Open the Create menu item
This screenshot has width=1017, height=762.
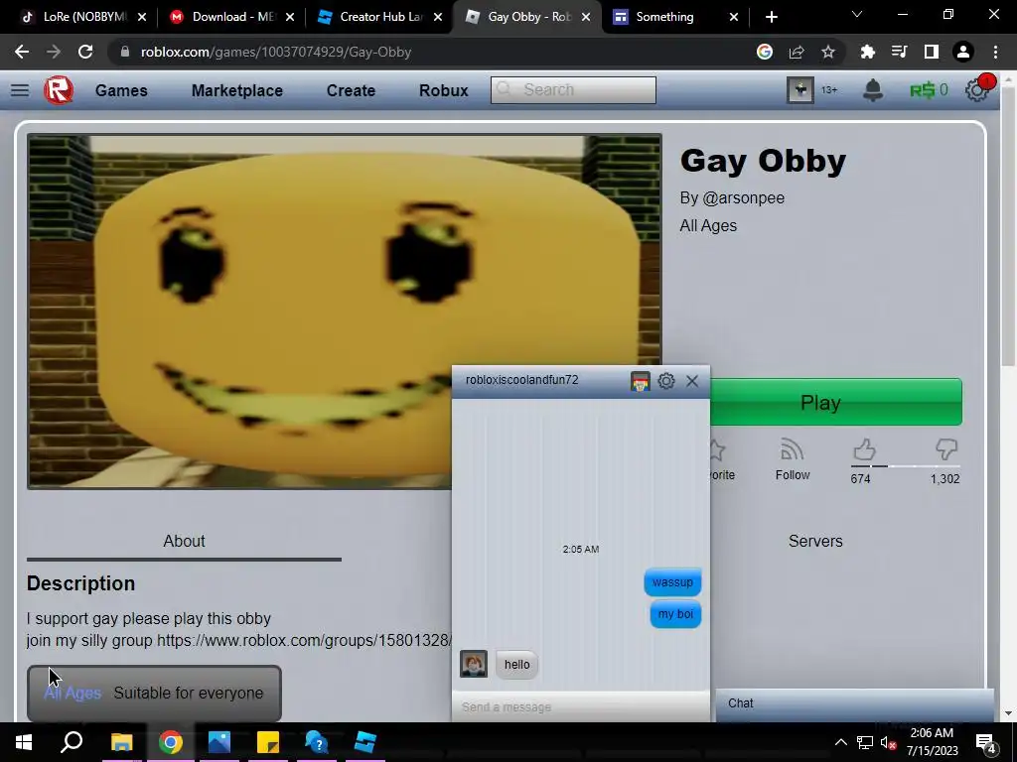click(351, 90)
